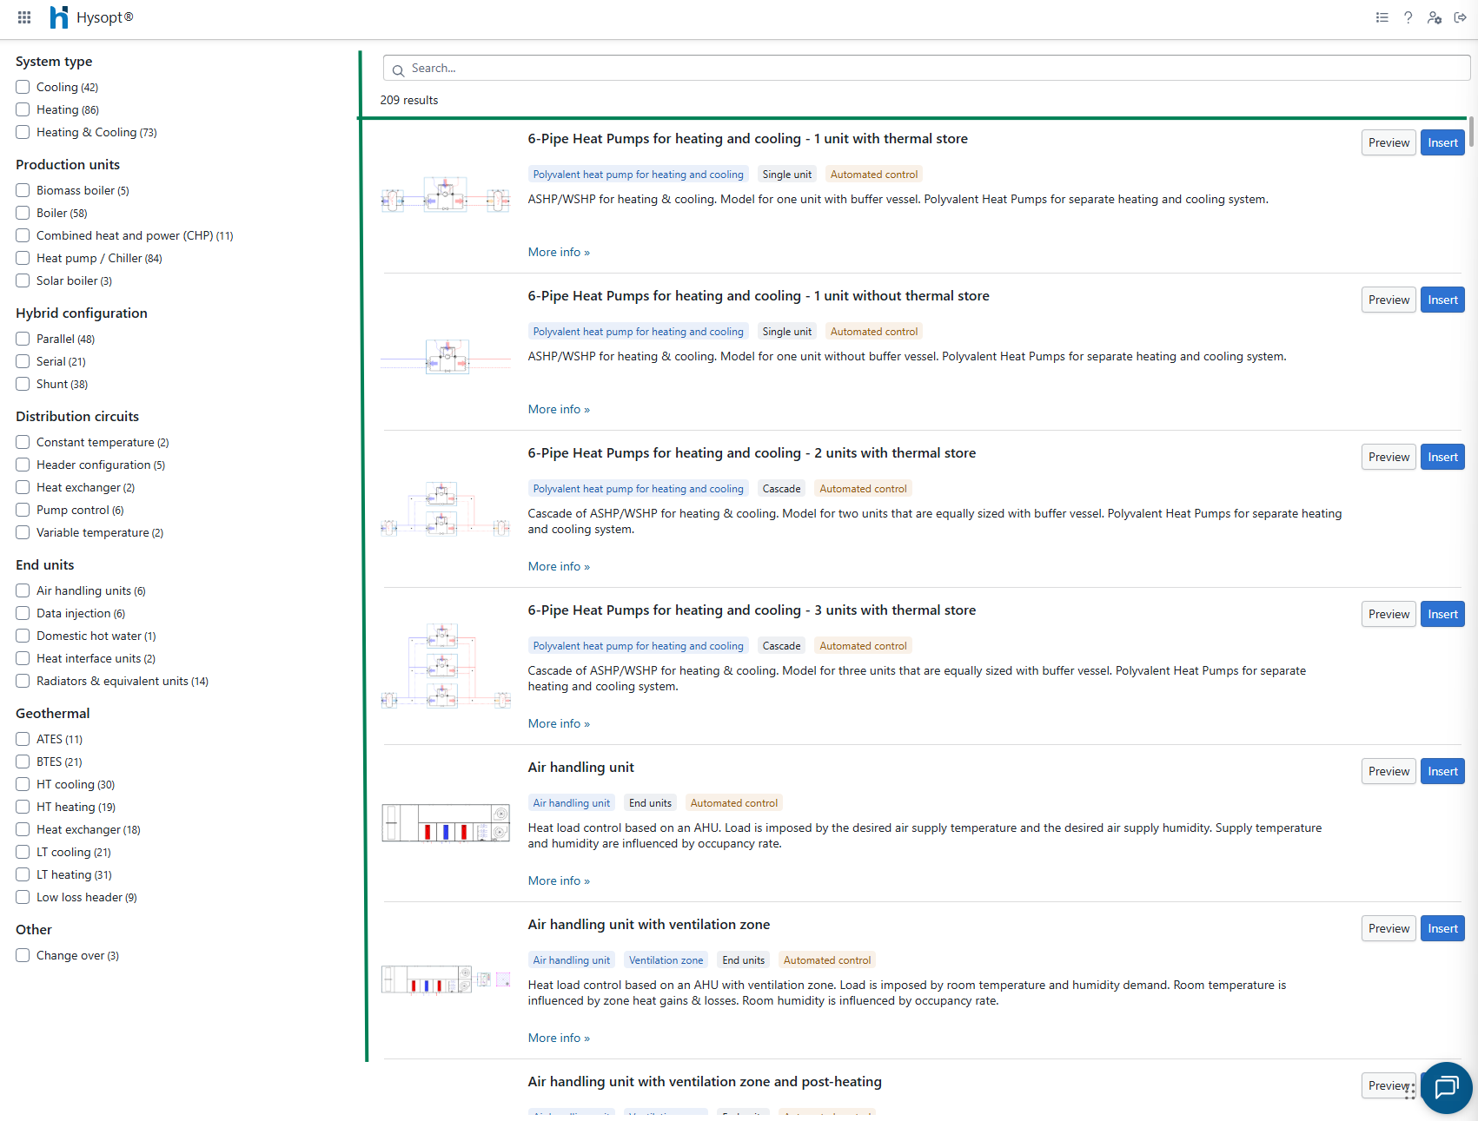Insert the Air handling unit template

point(1442,771)
